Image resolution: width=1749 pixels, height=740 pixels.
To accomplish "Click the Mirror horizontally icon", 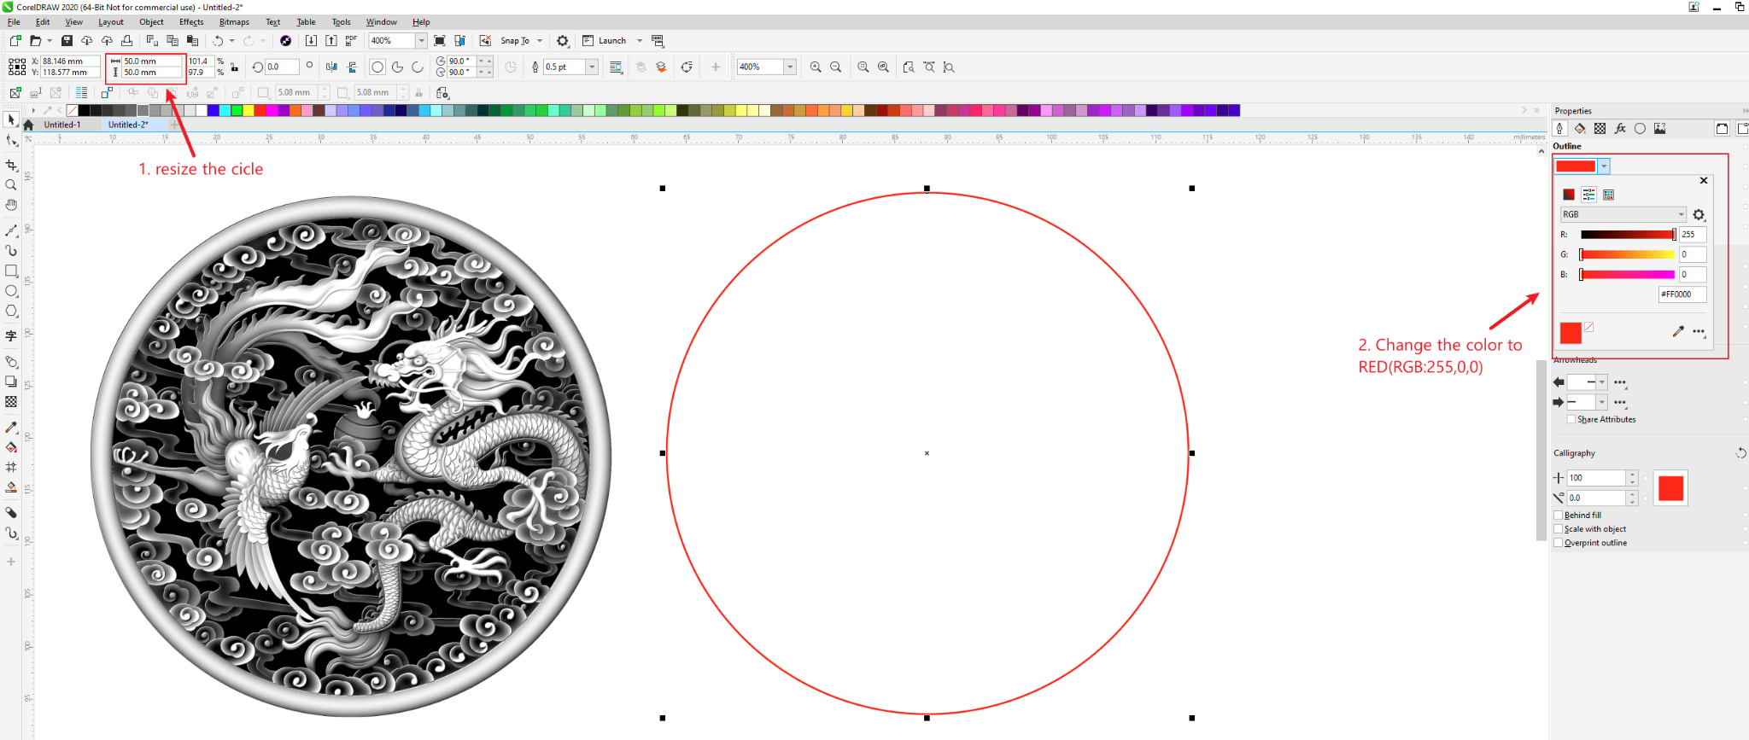I will [x=331, y=67].
